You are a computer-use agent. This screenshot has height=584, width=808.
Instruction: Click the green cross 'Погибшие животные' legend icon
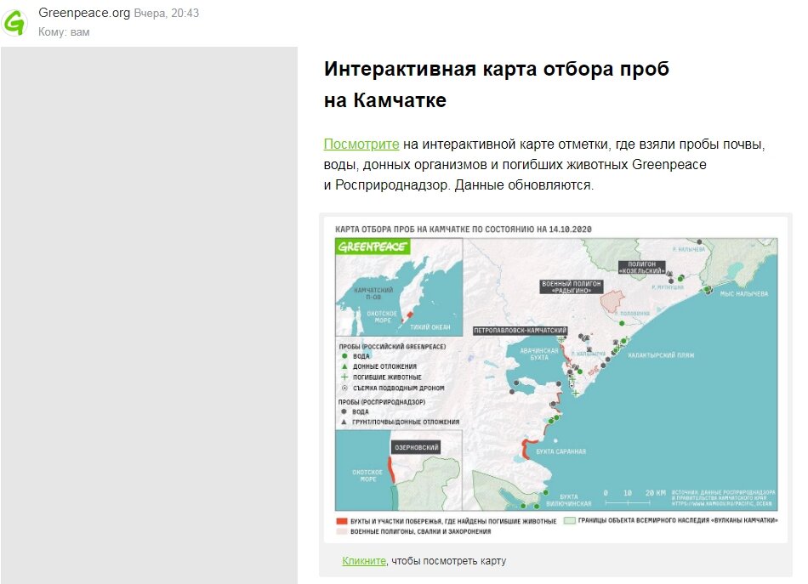pos(344,377)
